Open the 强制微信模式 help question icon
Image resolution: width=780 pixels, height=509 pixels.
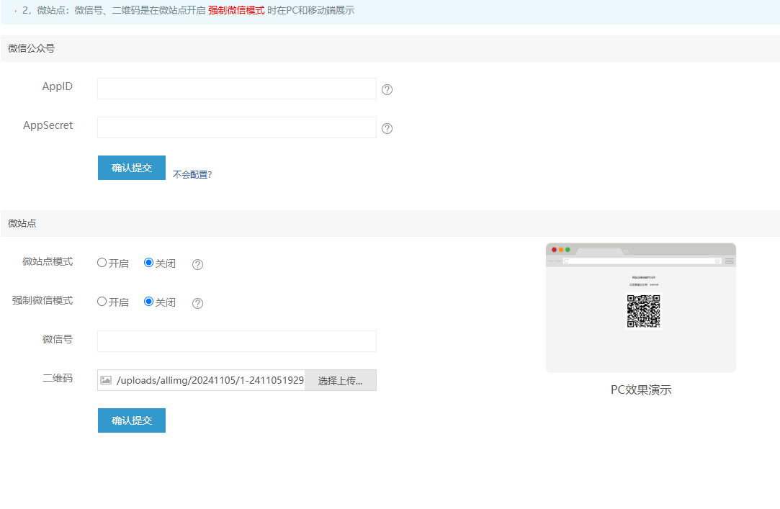pos(198,303)
